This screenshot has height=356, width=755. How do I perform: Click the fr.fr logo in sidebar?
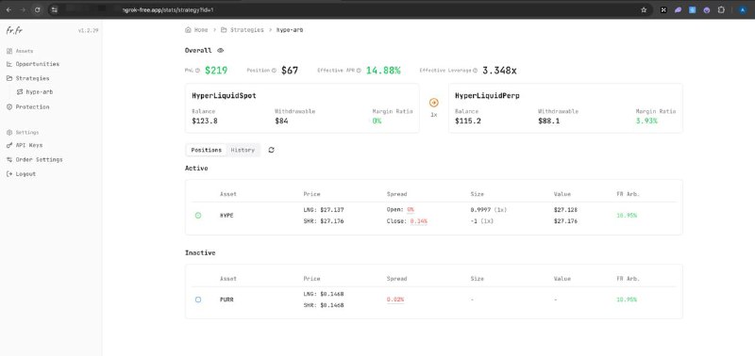click(14, 30)
